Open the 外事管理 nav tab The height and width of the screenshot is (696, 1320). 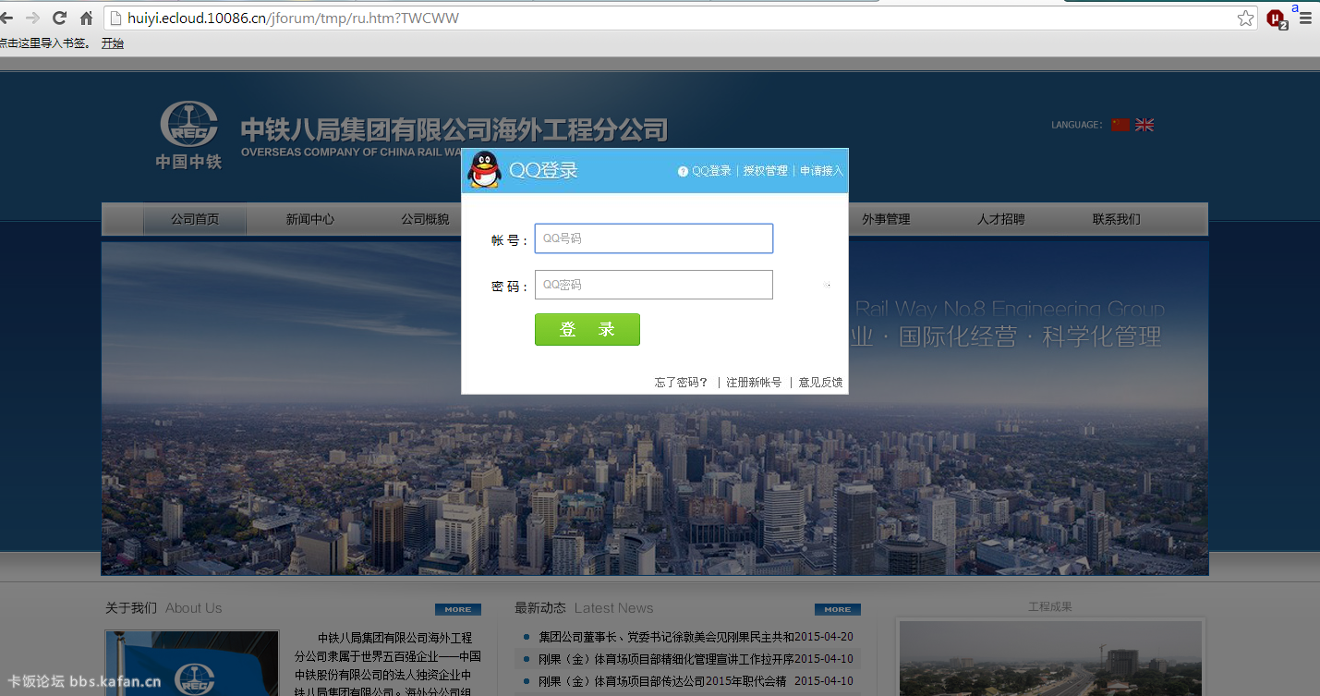(x=886, y=220)
